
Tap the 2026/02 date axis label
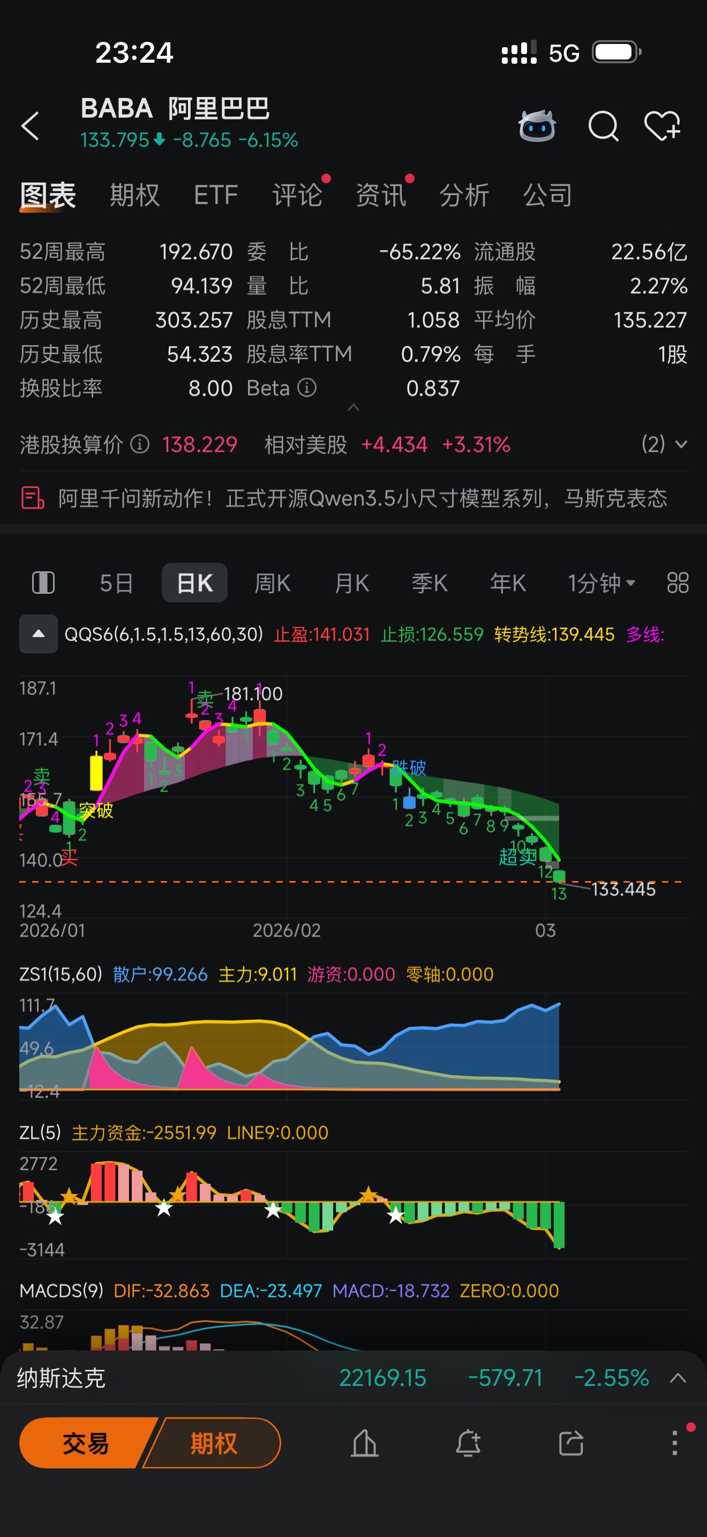coord(287,930)
